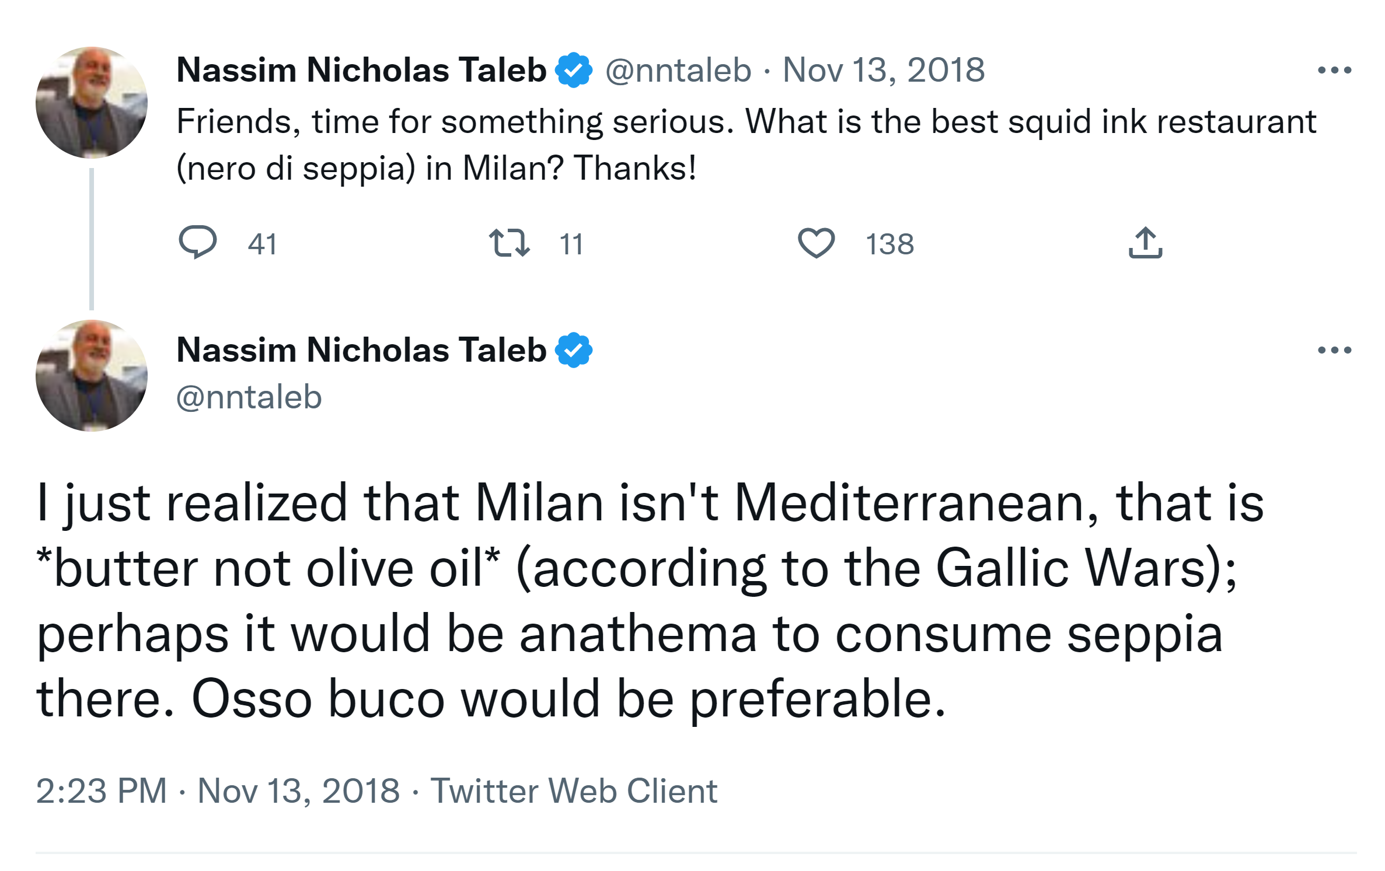Image resolution: width=1385 pixels, height=871 pixels.
Task: Open Nassim Nicholas Taleb name in second tweet
Action: [x=361, y=350]
